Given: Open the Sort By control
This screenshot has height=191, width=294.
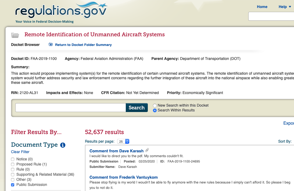Looking at the screenshot, I should (285, 141).
